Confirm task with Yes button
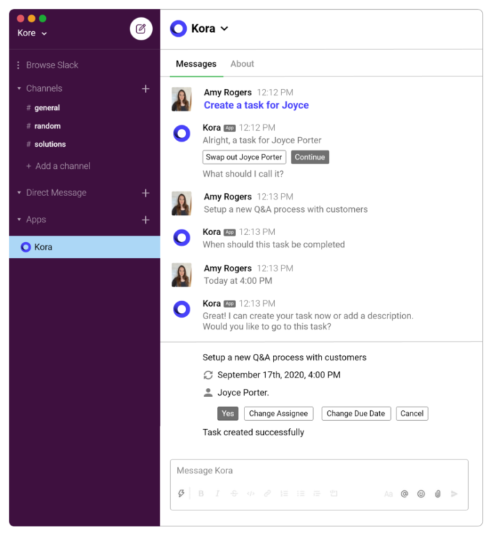Image resolution: width=491 pixels, height=534 pixels. coord(228,414)
